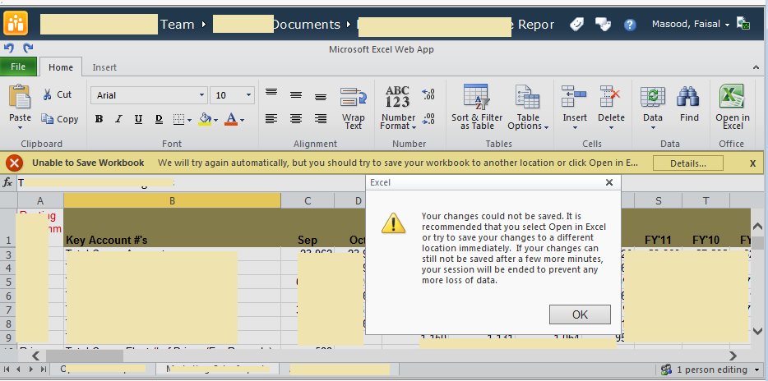
Task: Go to the last sheet tab arrow
Action: point(43,370)
